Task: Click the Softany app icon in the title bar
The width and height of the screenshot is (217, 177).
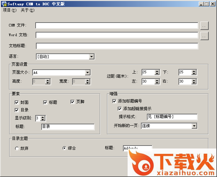Action: pyautogui.click(x=4, y=4)
